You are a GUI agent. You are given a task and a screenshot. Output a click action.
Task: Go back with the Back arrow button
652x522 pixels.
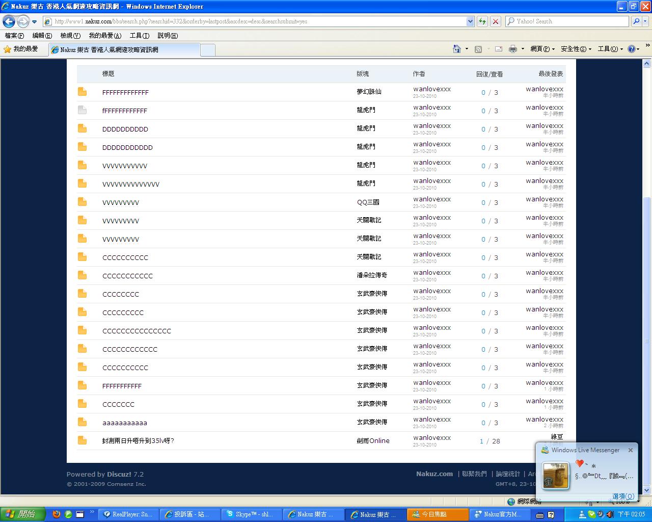click(9, 21)
